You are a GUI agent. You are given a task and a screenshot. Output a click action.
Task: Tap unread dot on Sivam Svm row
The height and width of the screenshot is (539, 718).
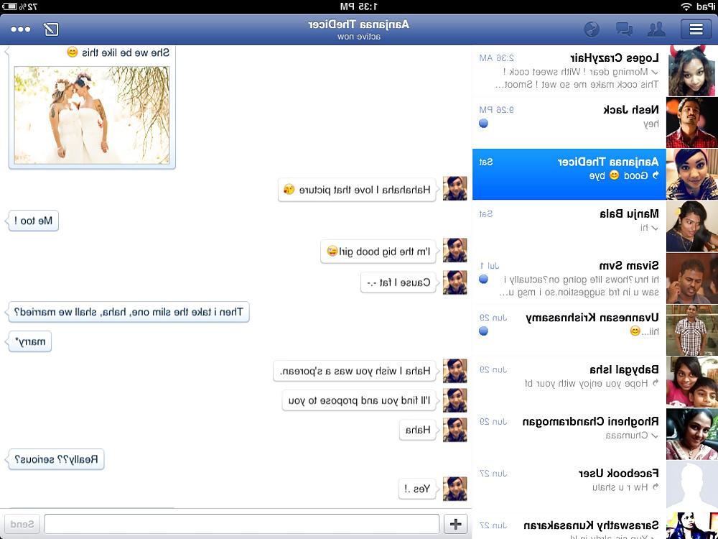tap(483, 279)
